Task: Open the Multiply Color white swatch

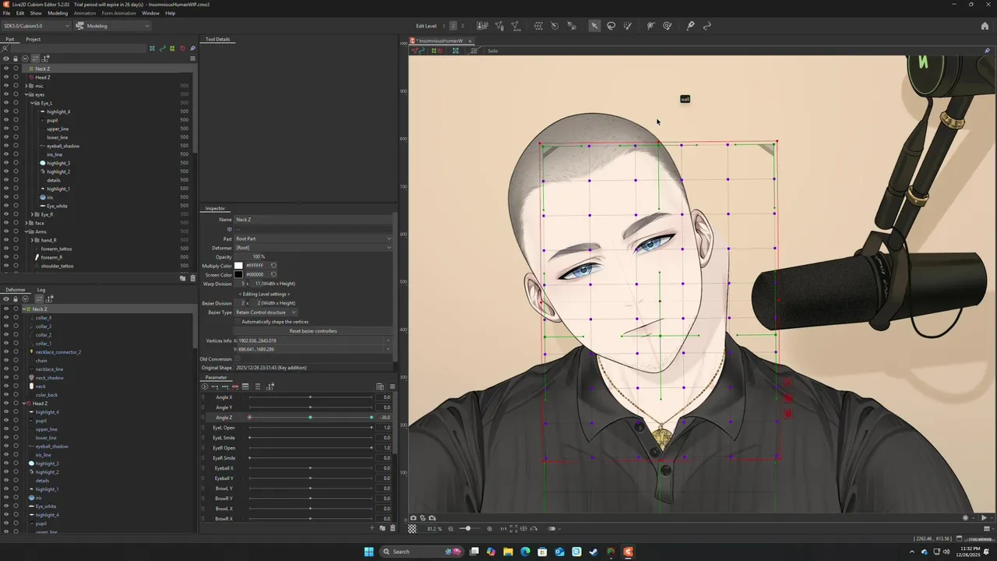Action: (238, 266)
